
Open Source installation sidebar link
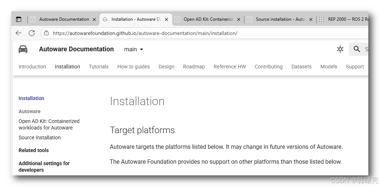tap(40, 138)
